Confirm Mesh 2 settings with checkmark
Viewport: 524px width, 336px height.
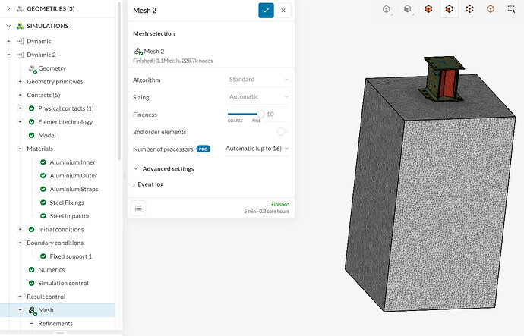point(266,11)
